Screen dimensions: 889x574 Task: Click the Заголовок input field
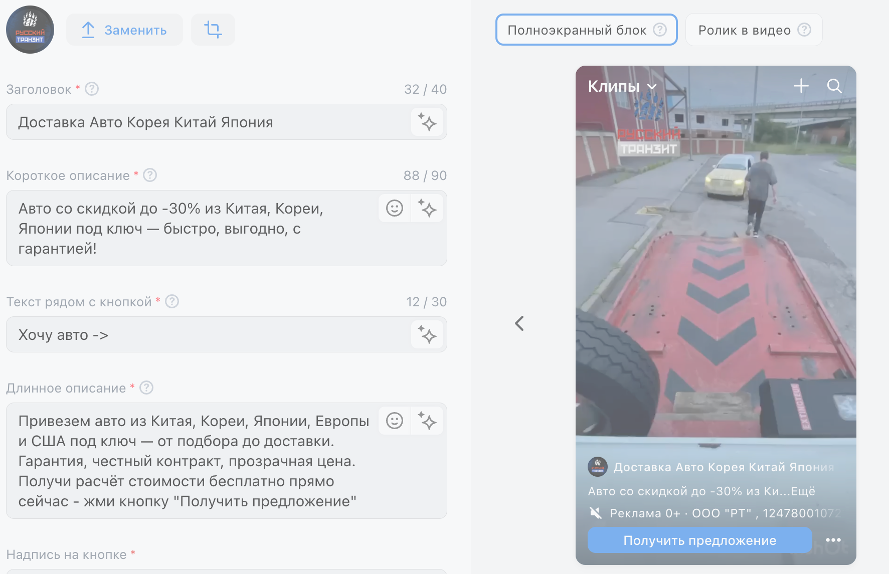pyautogui.click(x=227, y=122)
